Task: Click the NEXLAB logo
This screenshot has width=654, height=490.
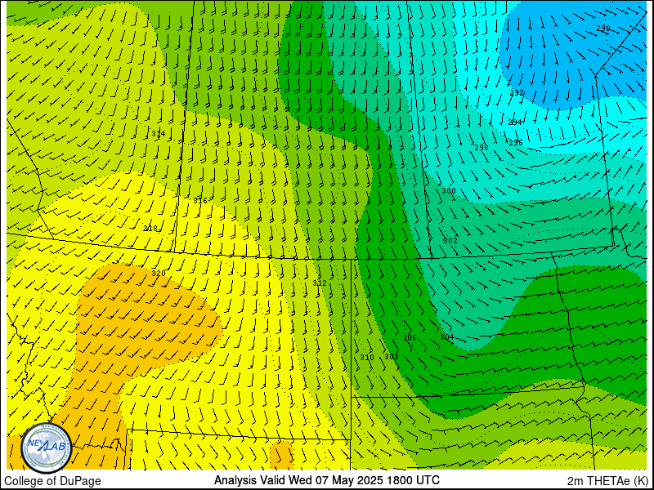Action: (47, 448)
